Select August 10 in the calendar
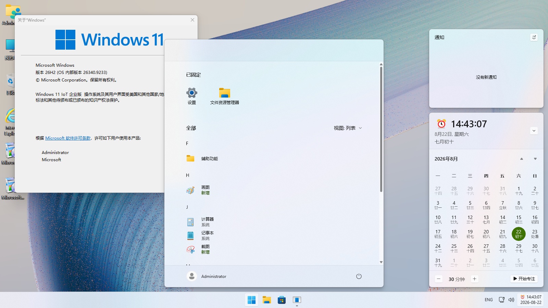 coord(438,220)
